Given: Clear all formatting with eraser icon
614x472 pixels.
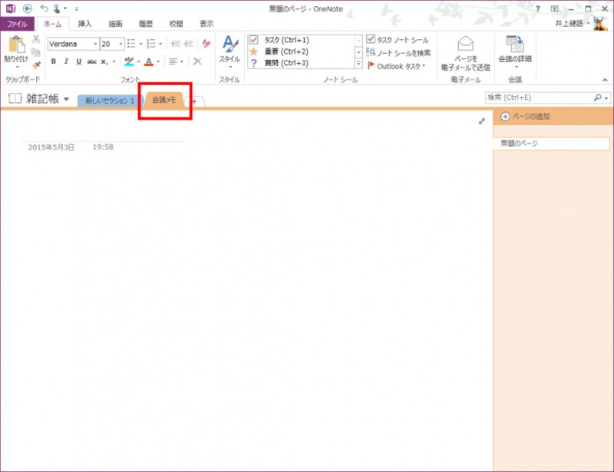Looking at the screenshot, I should coord(206,43).
